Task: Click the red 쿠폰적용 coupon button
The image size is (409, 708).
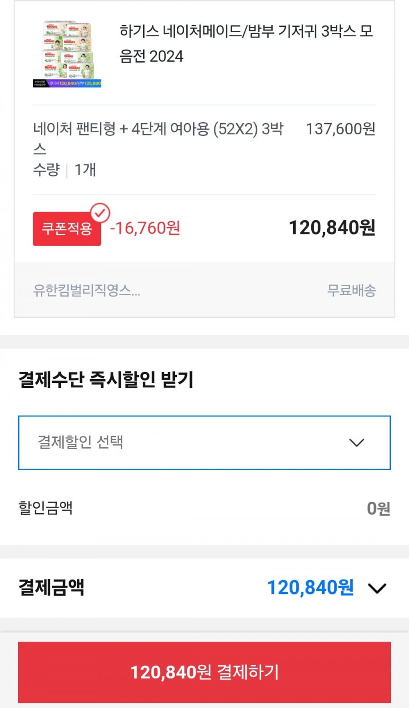Action: tap(67, 228)
